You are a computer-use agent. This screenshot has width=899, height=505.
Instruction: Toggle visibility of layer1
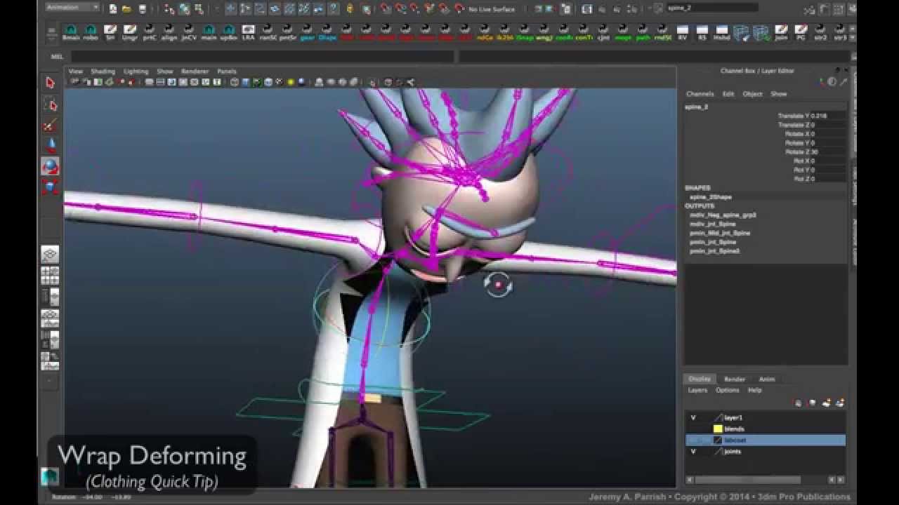pyautogui.click(x=693, y=417)
